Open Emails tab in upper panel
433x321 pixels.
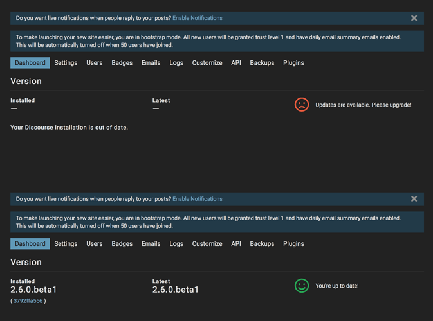point(151,63)
